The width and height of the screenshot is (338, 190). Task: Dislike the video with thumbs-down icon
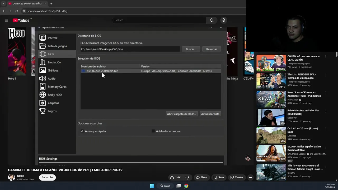(x=187, y=177)
